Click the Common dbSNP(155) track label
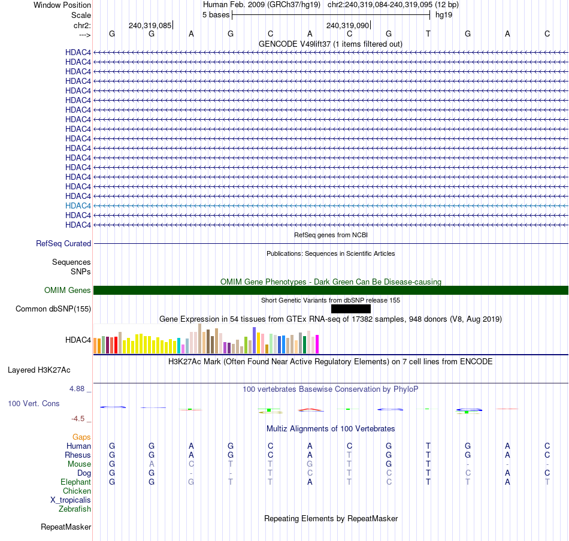Image resolution: width=569 pixels, height=541 pixels. click(53, 309)
